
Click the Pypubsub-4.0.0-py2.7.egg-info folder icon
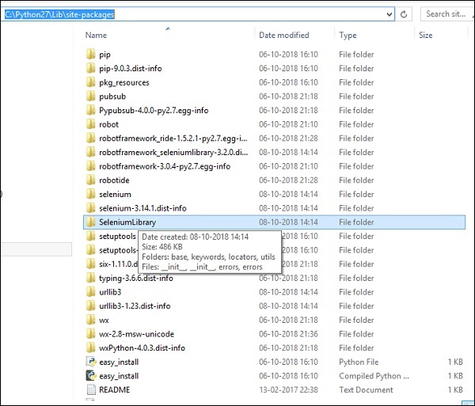pos(90,110)
